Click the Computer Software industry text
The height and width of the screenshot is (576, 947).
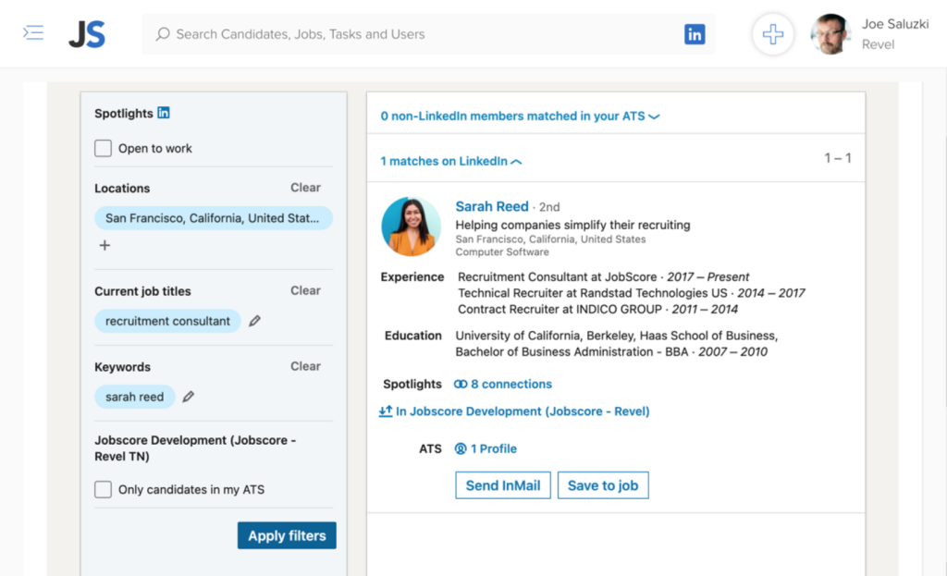coord(502,251)
